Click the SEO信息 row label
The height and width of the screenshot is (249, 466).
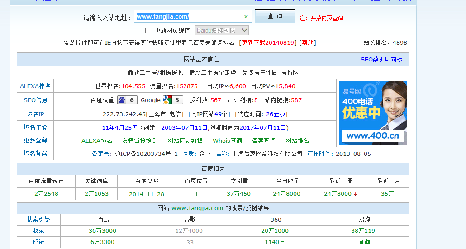point(35,100)
